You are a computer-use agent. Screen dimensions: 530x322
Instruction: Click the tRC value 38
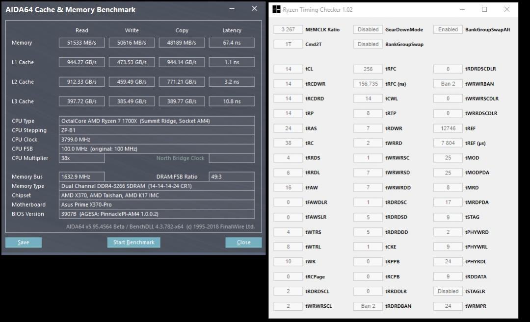(x=289, y=143)
